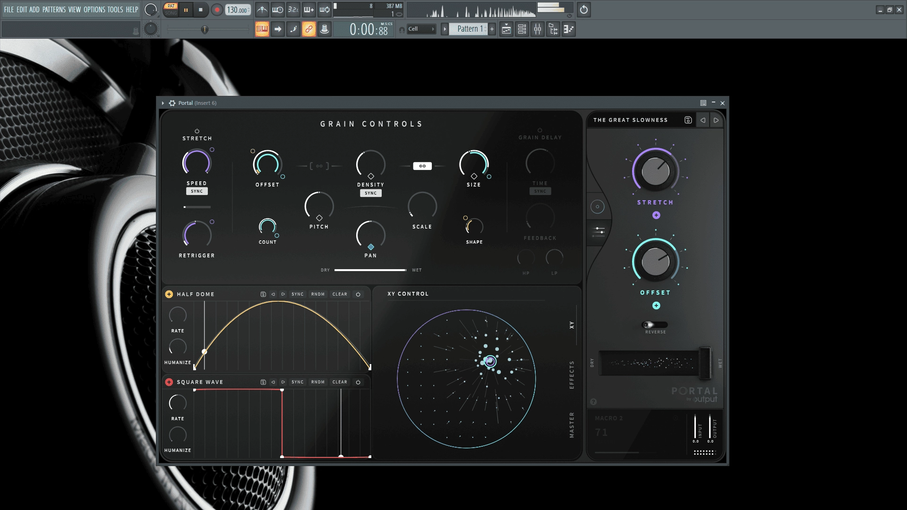
Task: Click the red plus icon beside SQUARE WAVE
Action: 169,382
